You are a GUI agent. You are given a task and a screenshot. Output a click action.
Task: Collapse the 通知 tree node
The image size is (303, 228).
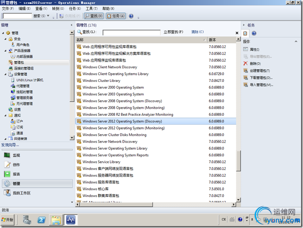tap(5, 115)
